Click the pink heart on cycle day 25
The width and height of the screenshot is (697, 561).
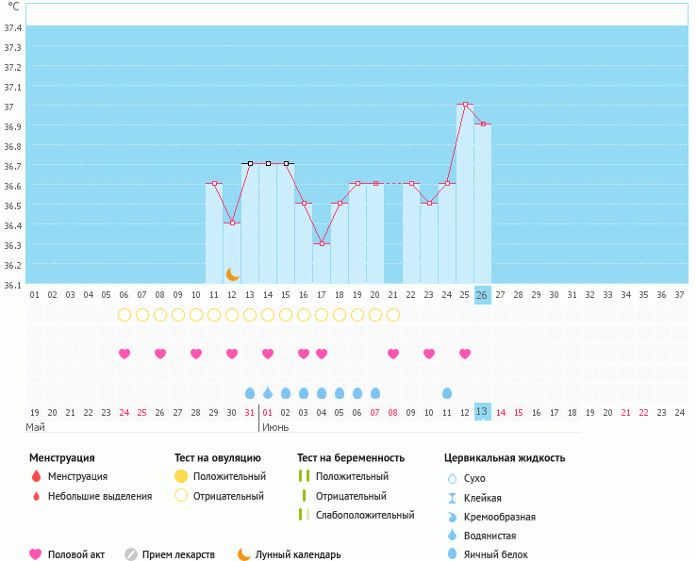pyautogui.click(x=465, y=354)
